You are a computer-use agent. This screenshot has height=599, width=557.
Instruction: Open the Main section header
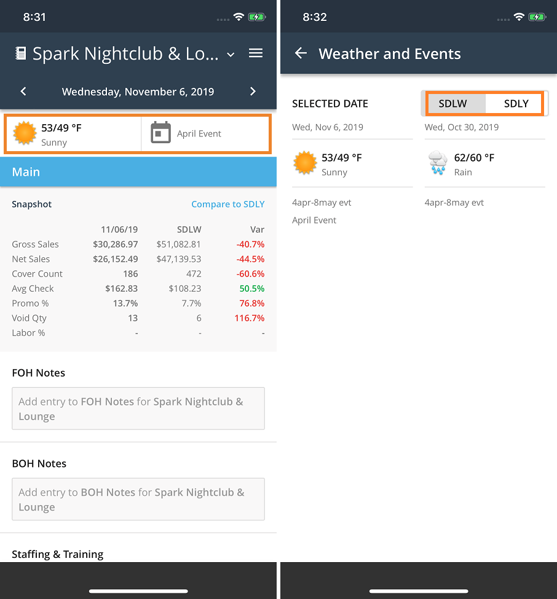pos(138,172)
